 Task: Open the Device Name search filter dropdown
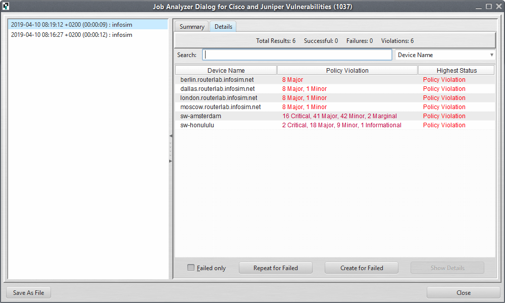pos(445,55)
